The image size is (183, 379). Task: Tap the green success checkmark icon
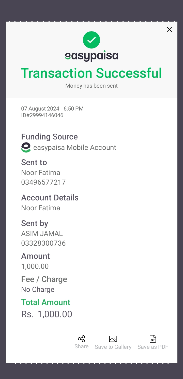click(91, 40)
